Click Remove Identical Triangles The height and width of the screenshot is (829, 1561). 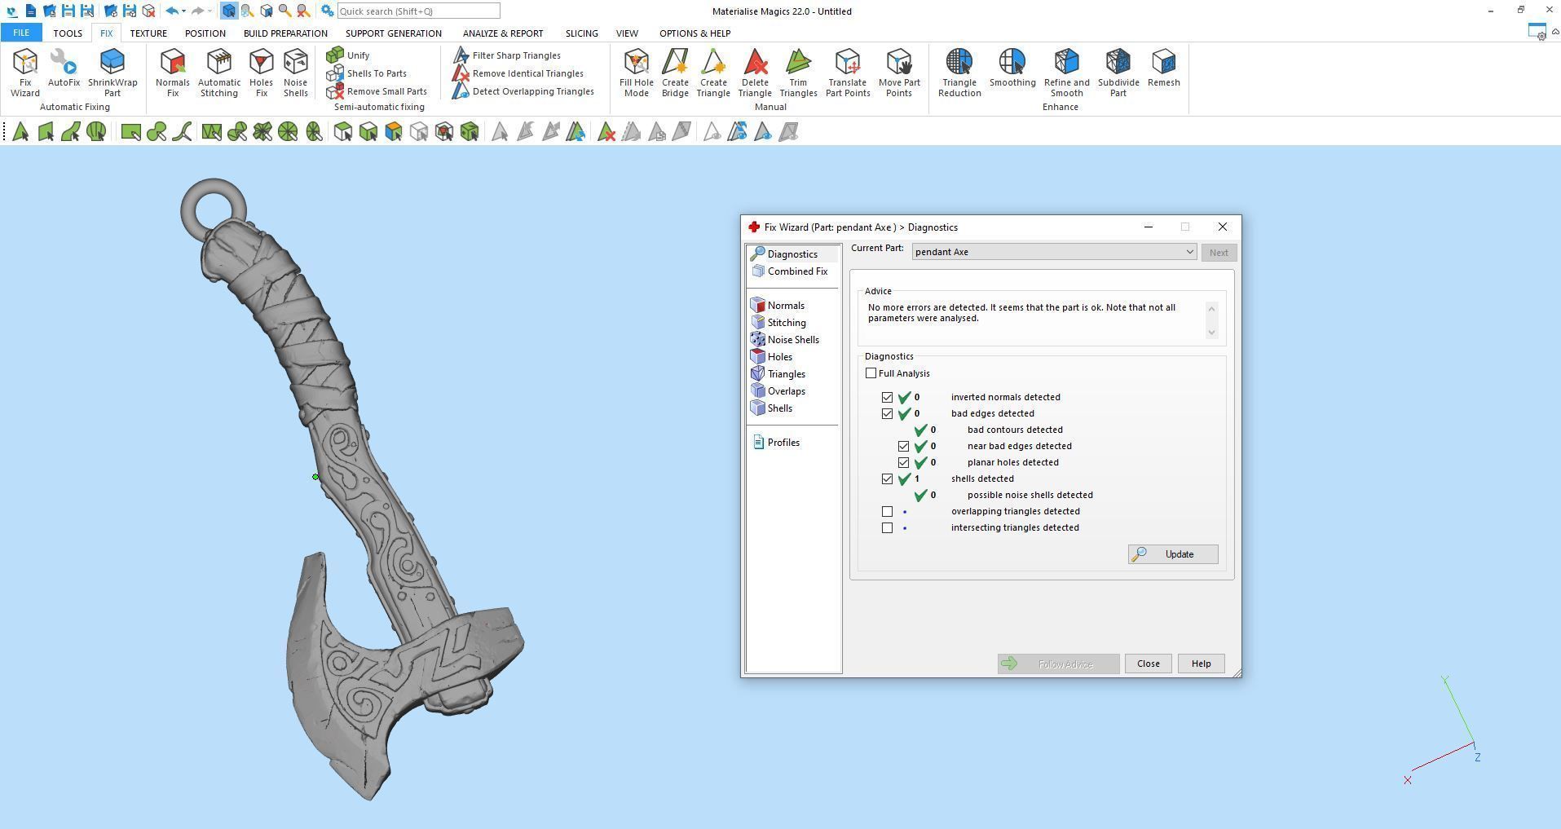click(x=518, y=73)
